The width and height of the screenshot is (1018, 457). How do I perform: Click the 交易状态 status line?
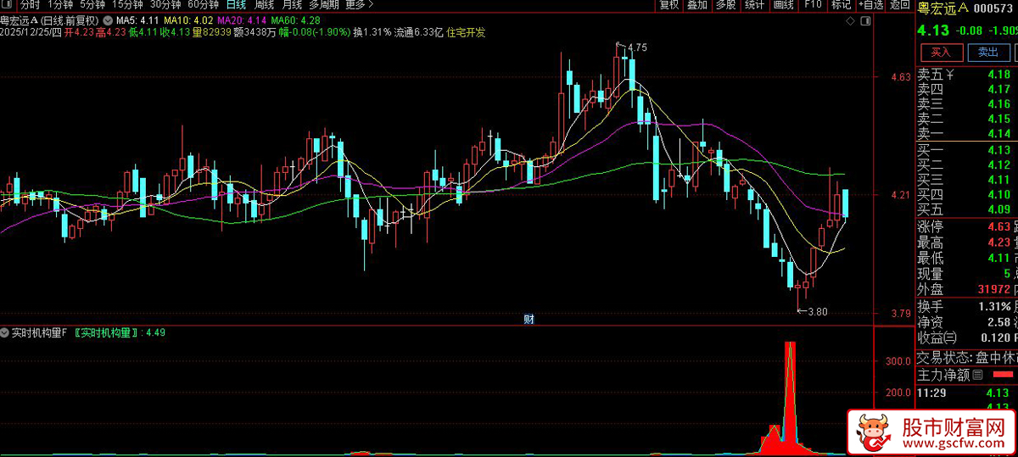(x=967, y=358)
